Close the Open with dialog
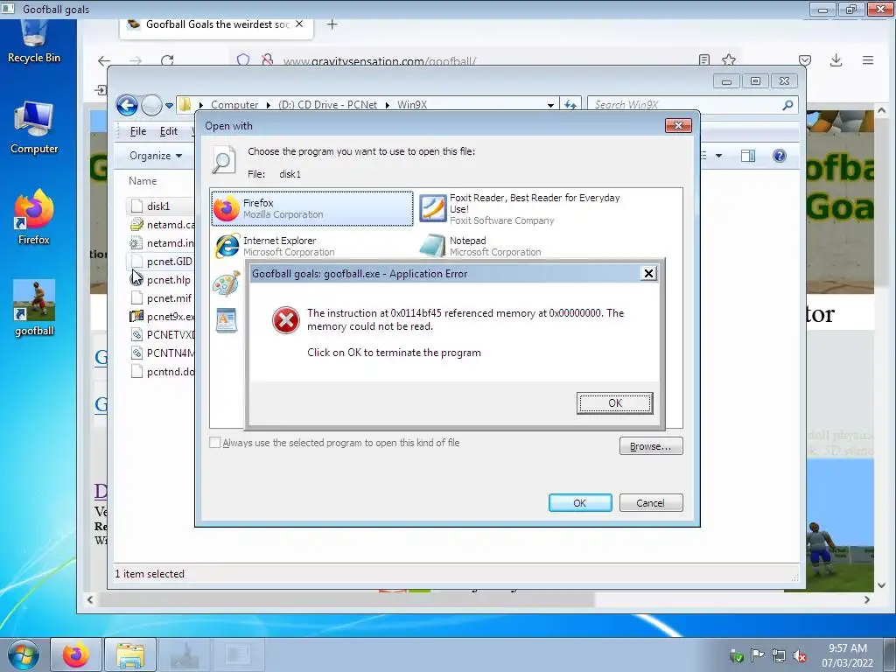This screenshot has width=896, height=672. click(x=678, y=125)
